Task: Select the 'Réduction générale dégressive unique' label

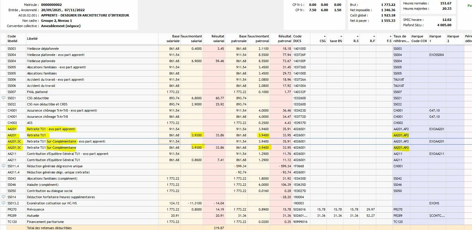Action: (55, 166)
